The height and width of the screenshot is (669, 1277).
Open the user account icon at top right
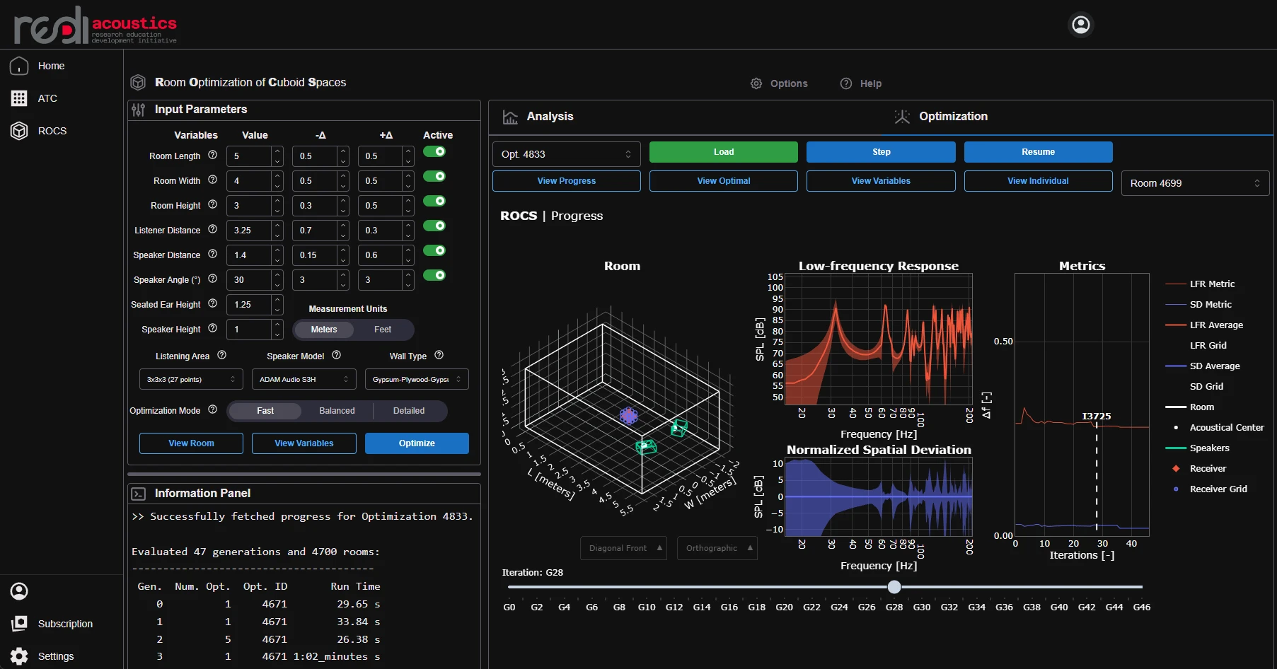(x=1080, y=25)
